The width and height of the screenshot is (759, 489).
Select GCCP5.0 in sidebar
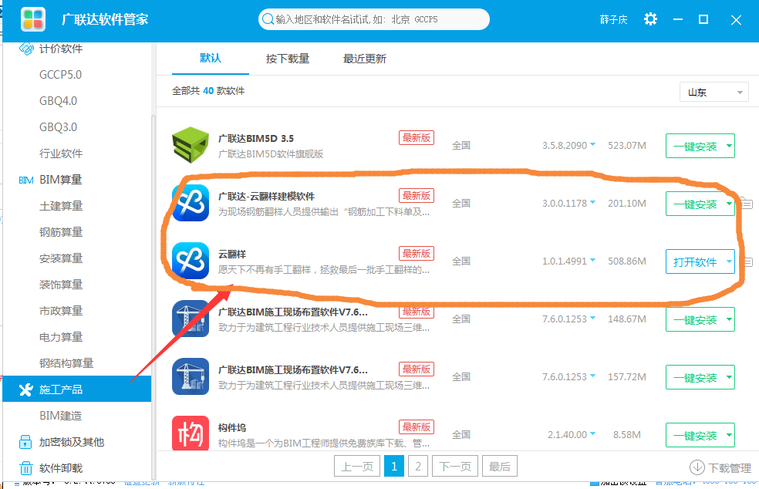pos(60,75)
